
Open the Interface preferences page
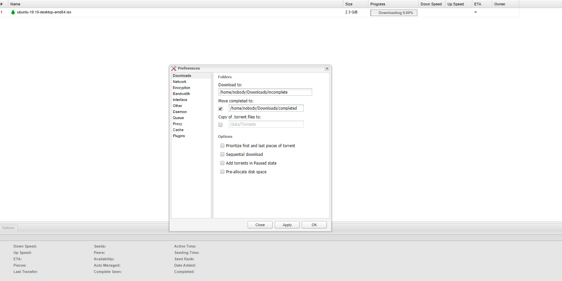191,100
